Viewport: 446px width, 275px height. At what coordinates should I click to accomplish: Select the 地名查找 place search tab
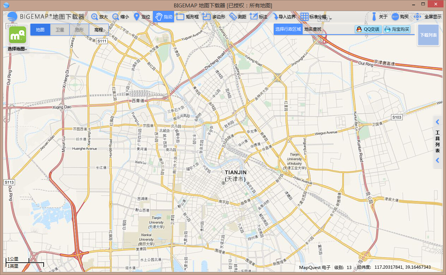[x=313, y=29]
